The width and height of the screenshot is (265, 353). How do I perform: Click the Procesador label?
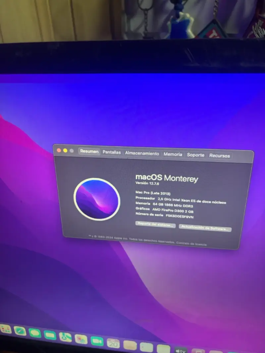pyautogui.click(x=145, y=198)
